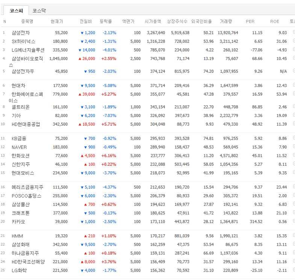Click NAVER current price 183,000

coord(60,147)
